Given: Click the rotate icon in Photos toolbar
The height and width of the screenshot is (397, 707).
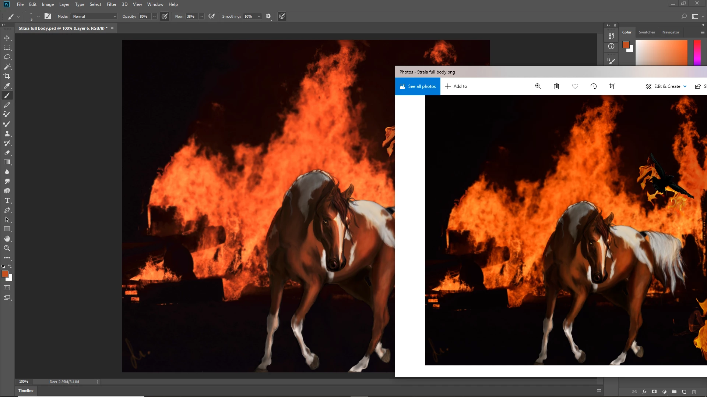Looking at the screenshot, I should click(x=593, y=86).
